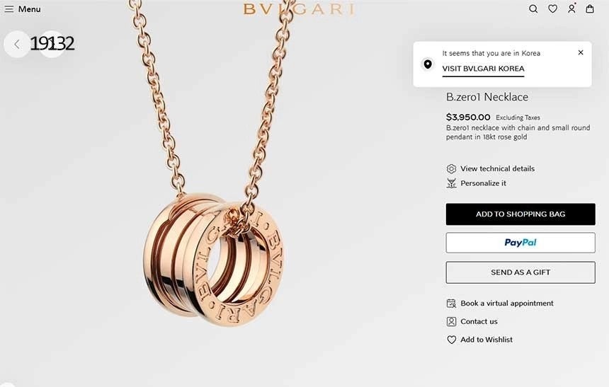Open the shopping bag icon
Image resolution: width=609 pixels, height=387 pixels.
click(x=590, y=8)
